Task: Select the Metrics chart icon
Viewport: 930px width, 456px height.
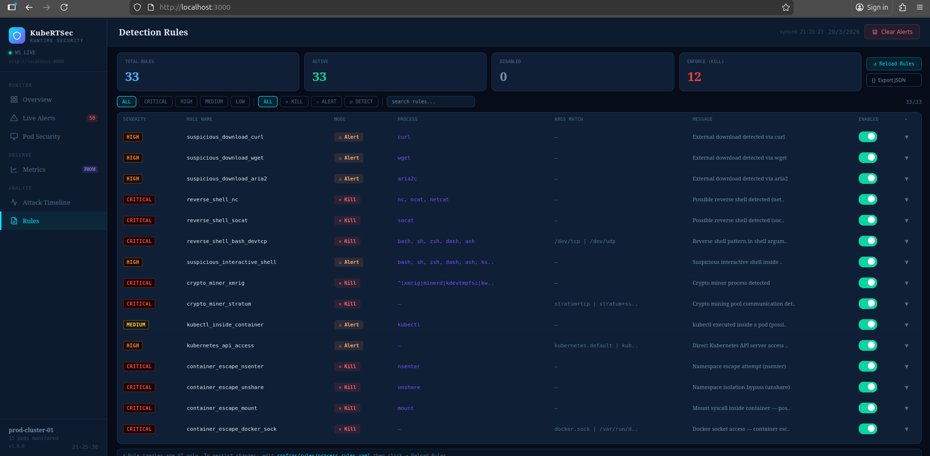Action: click(x=15, y=169)
